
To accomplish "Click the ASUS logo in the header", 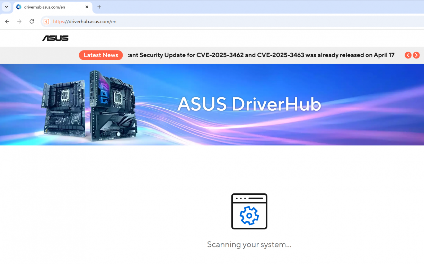I will coord(55,38).
